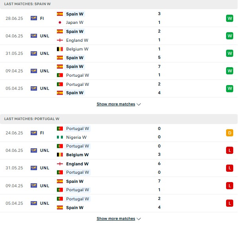Click the red L badge on the England 6-0 match
This screenshot has width=238, height=227.
(230, 168)
